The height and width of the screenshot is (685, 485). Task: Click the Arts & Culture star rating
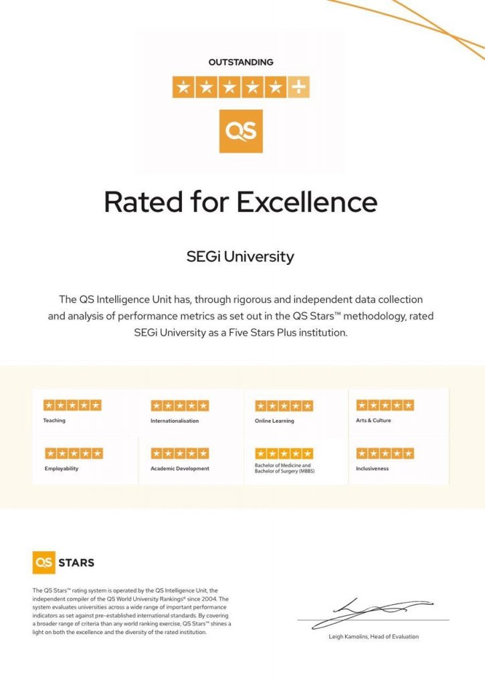(385, 405)
